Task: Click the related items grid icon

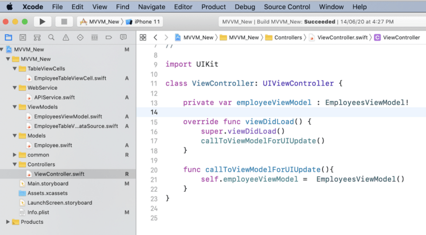Action: (143, 37)
